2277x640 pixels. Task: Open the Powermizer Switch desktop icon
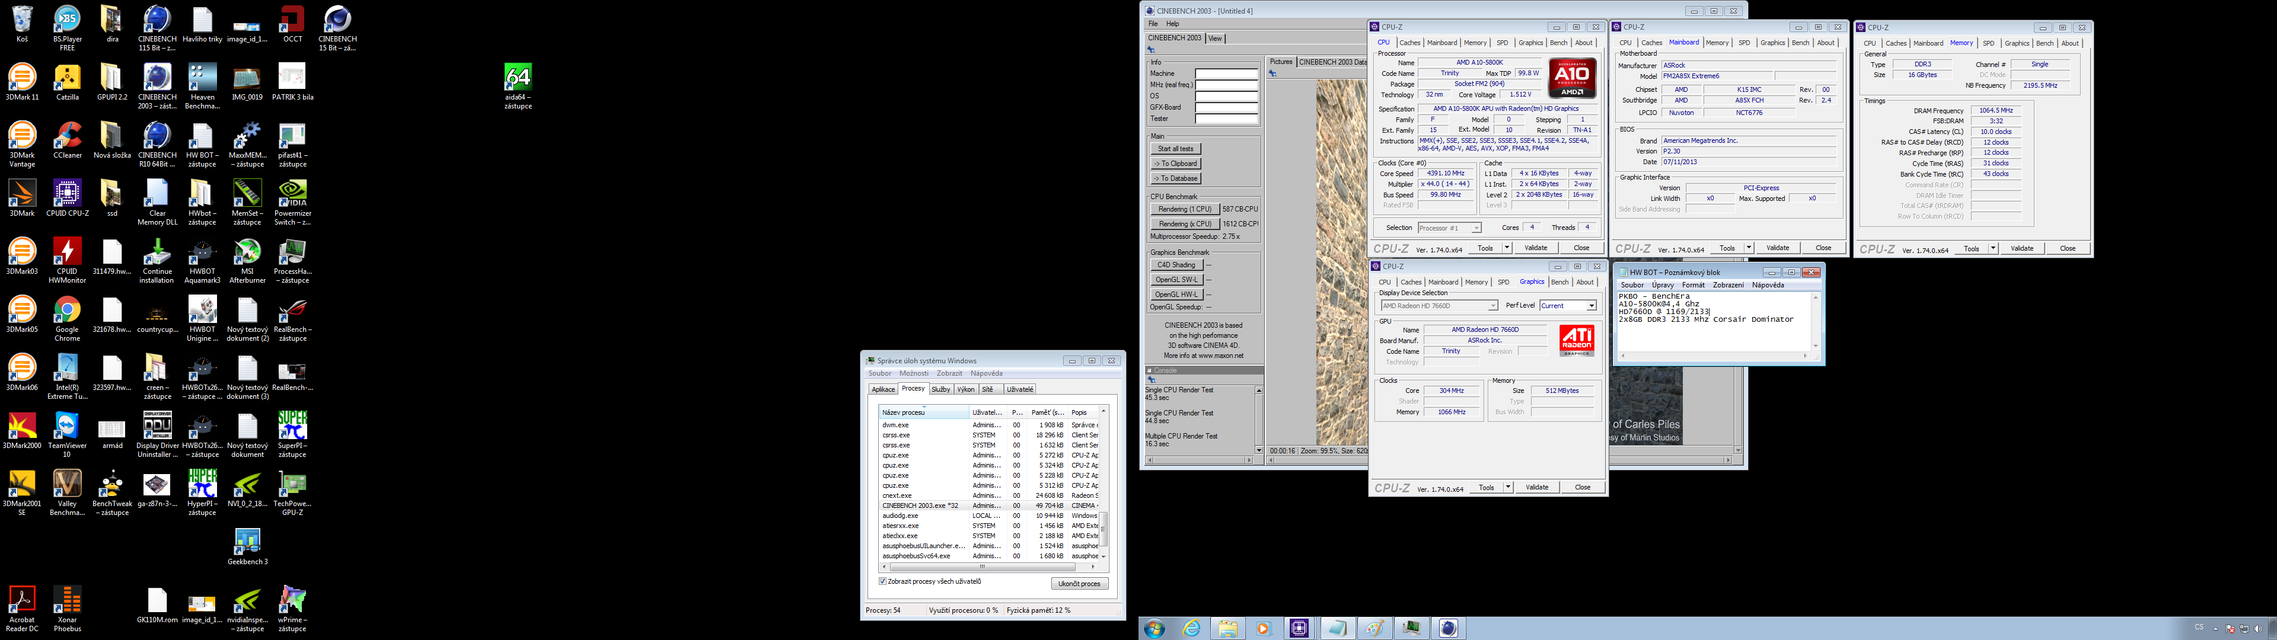point(292,203)
